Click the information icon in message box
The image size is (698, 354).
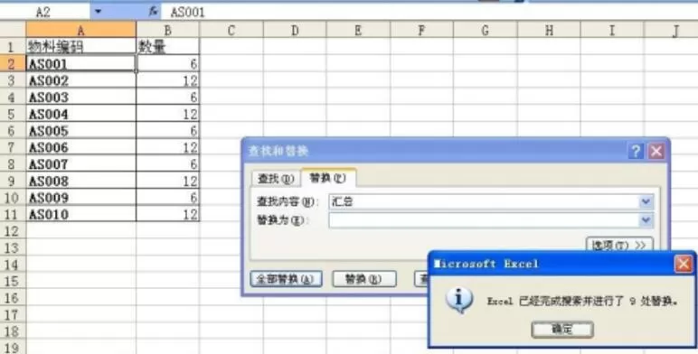coord(459,299)
